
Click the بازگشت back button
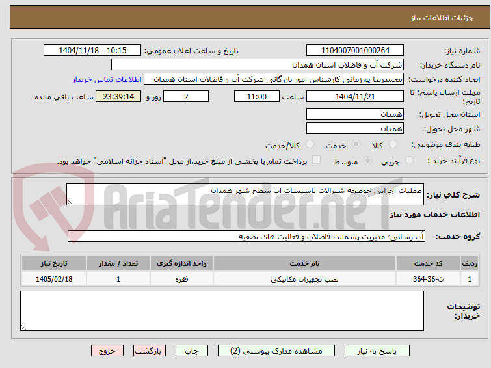pyautogui.click(x=150, y=351)
